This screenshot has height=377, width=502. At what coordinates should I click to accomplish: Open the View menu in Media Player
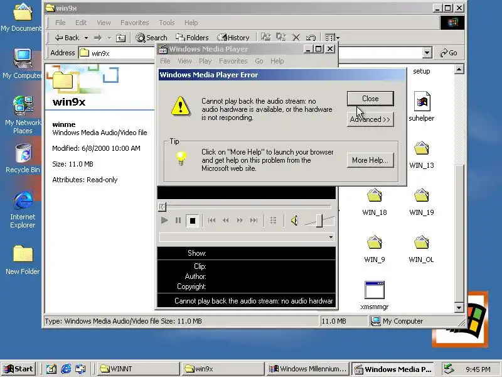tap(184, 61)
